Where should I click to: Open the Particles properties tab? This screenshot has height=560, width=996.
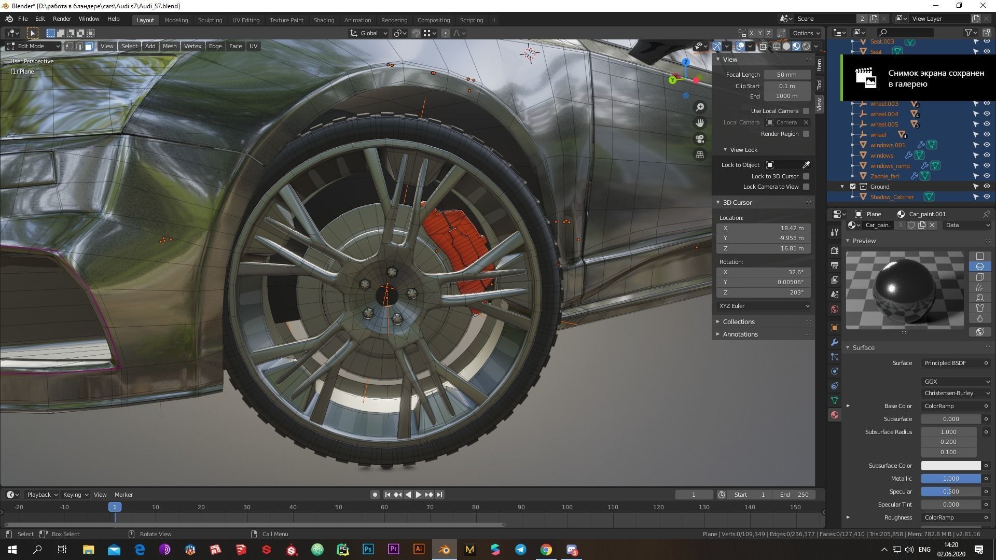coord(834,357)
